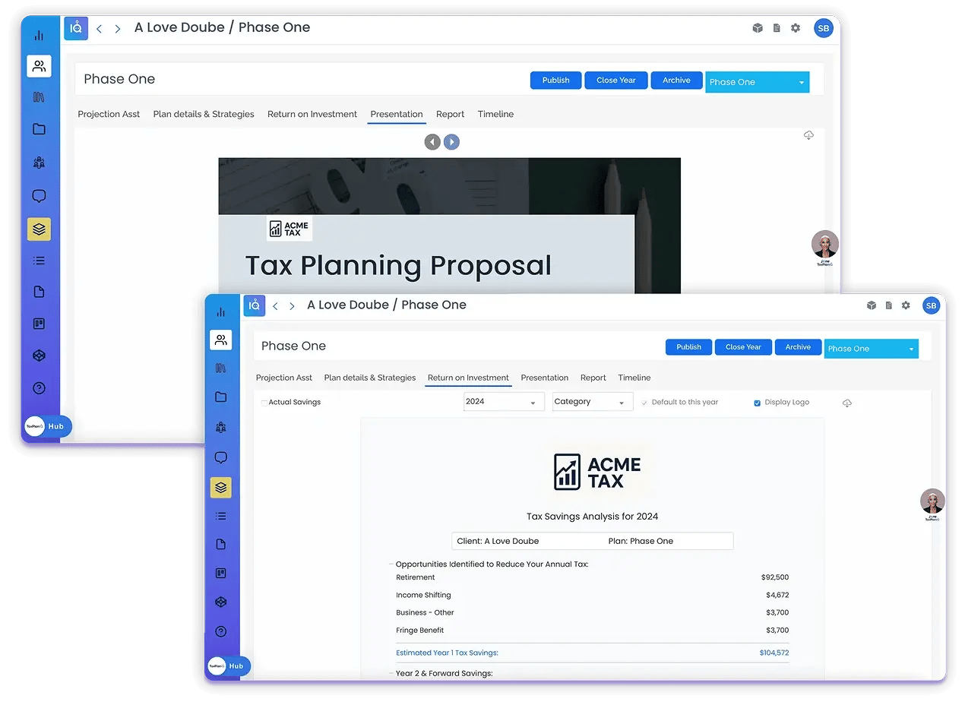Open the document page icon in the front window sidebar

tap(220, 544)
